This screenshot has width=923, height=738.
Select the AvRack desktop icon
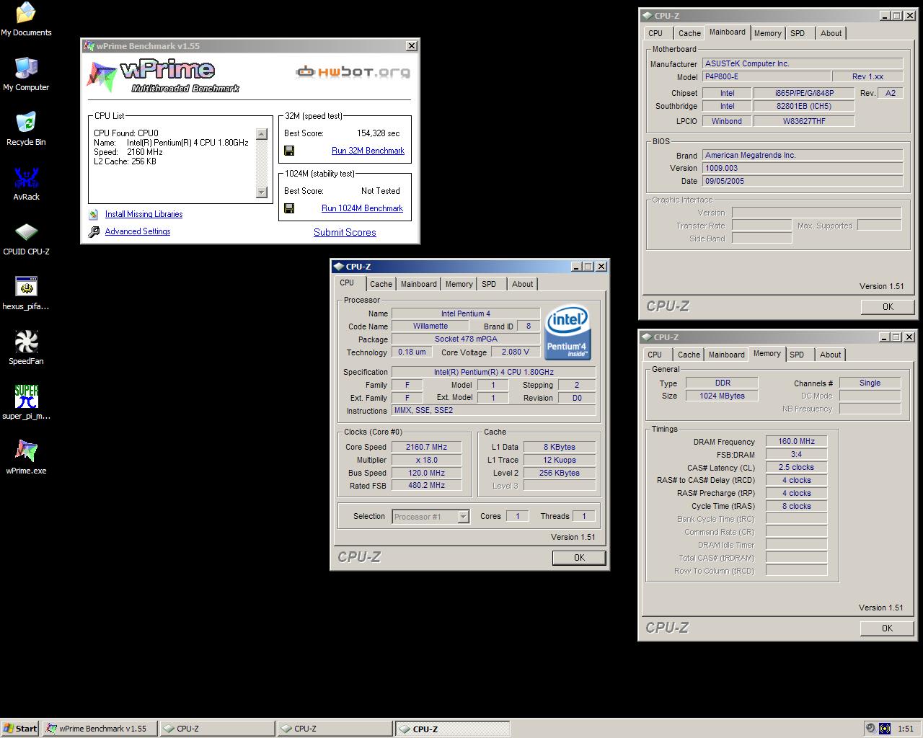(26, 184)
